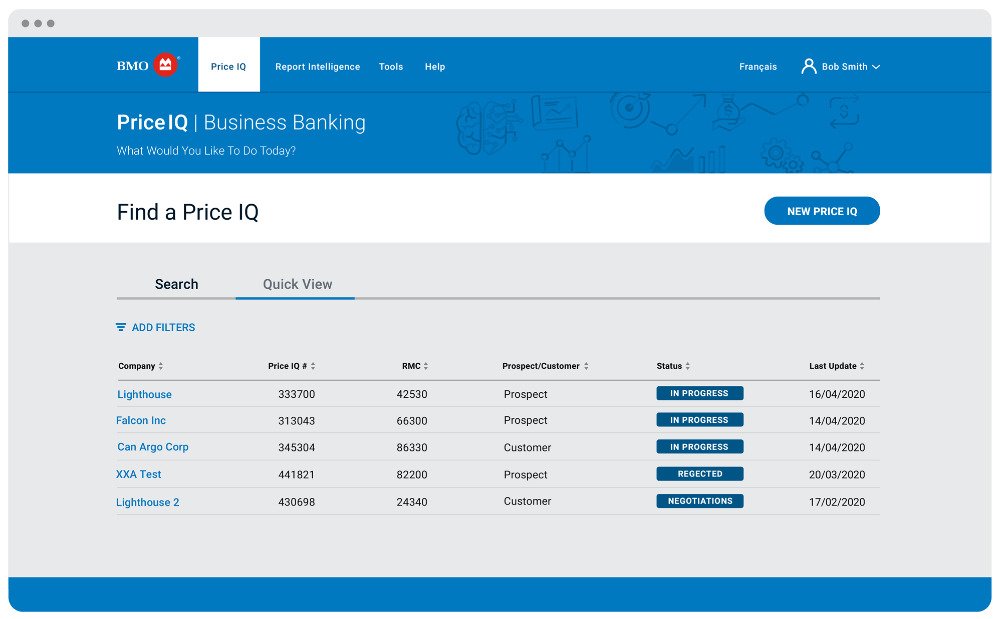Sort by Price IQ # using its sort icon
The height and width of the screenshot is (619, 1002).
[314, 366]
